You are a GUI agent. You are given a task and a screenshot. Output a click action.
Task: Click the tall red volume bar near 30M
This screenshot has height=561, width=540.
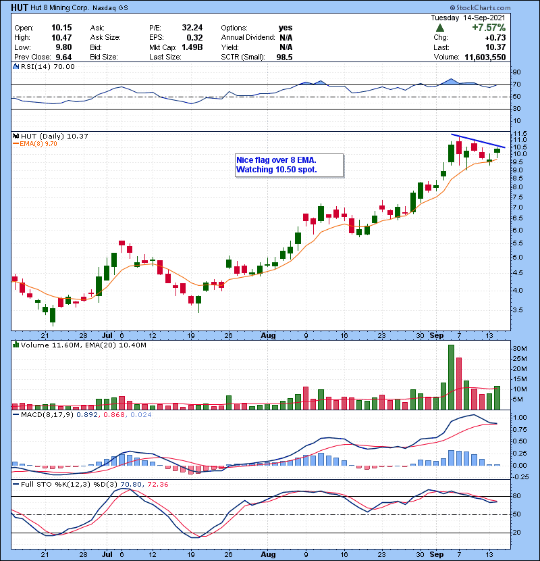459,383
